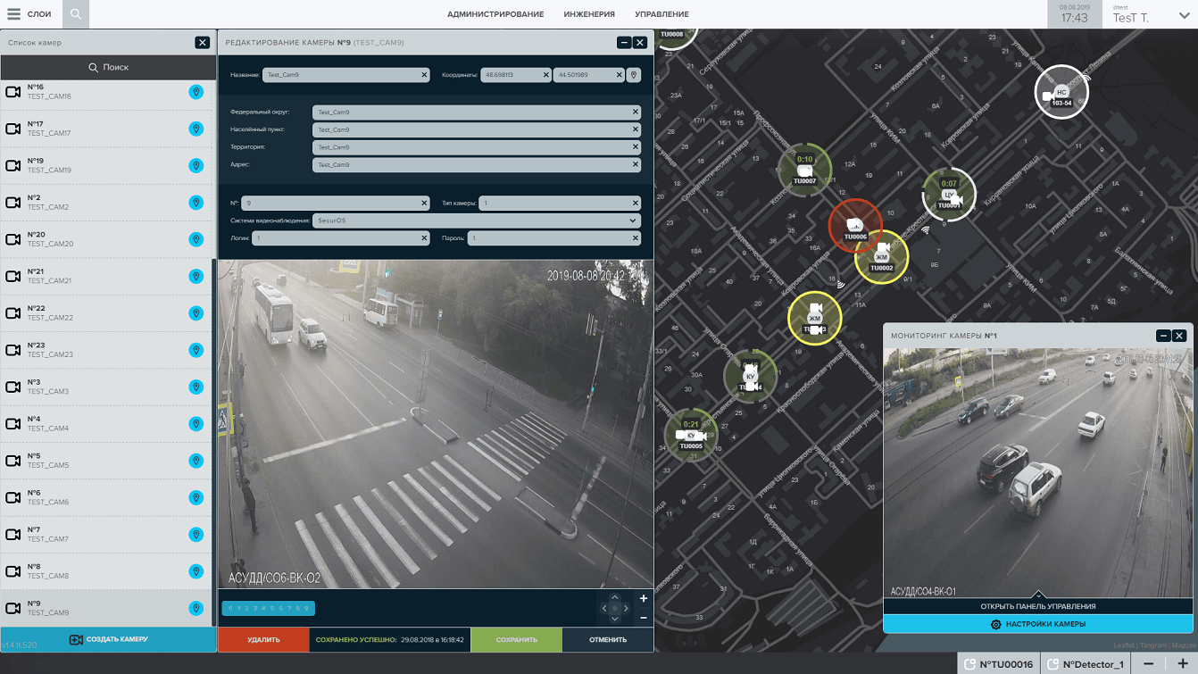
Task: Click НАСТРОЙКИ КАМЕРЫ in monitoring window
Action: click(1037, 624)
